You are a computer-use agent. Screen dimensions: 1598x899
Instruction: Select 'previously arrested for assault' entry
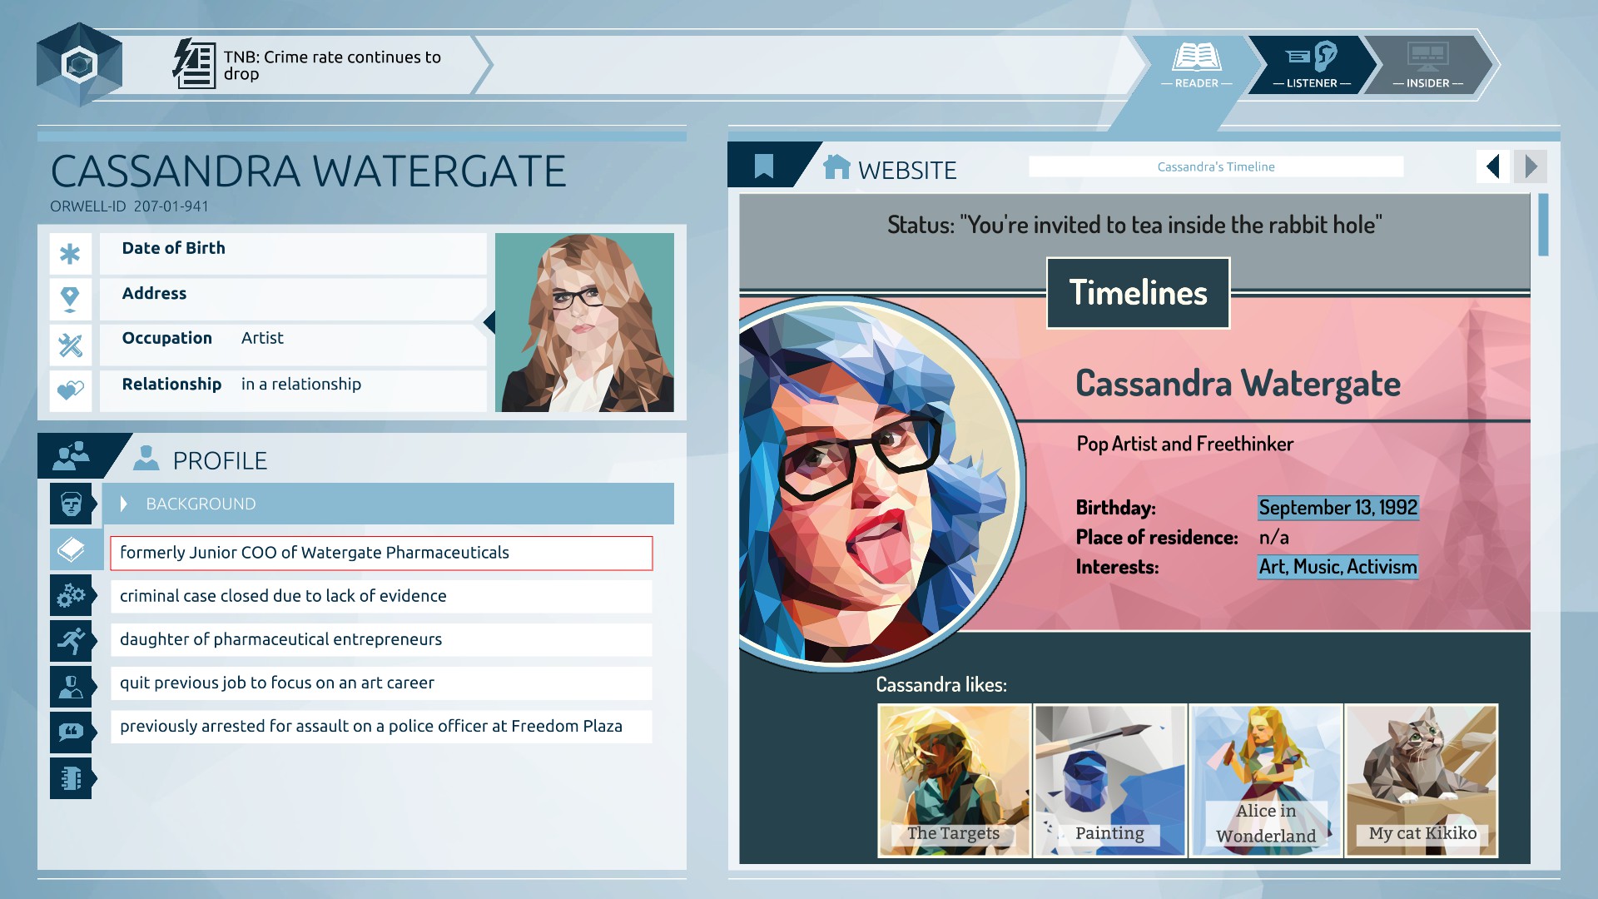click(x=381, y=726)
